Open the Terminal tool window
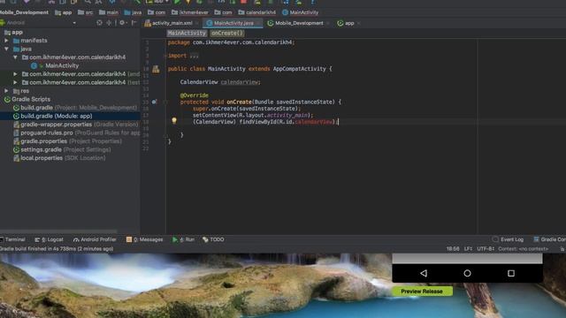Screen dimensions: 566x318 [x=12, y=239]
